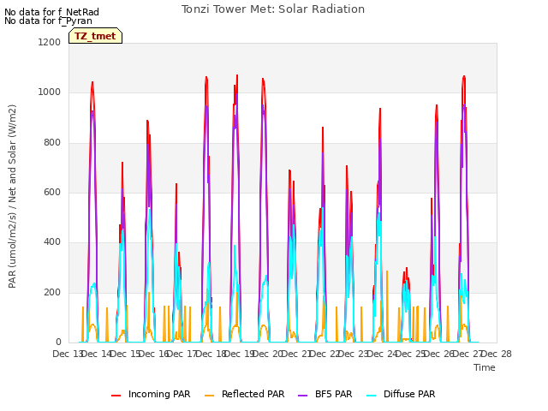The height and width of the screenshot is (411, 548).
Task: Click the Time x-axis title
Action: point(485,367)
